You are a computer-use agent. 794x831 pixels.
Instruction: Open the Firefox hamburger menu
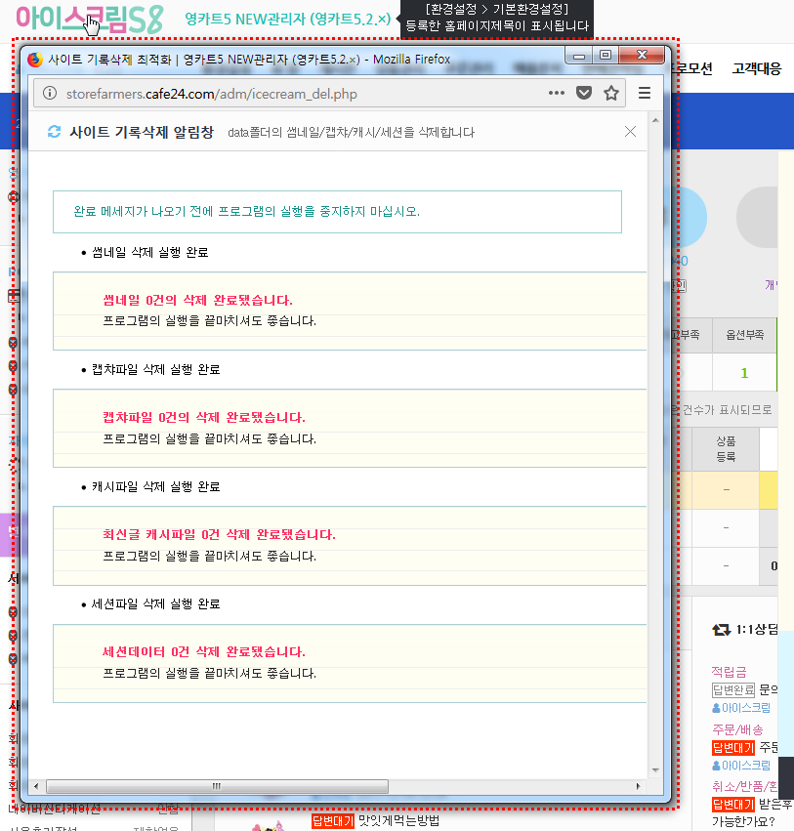(644, 93)
